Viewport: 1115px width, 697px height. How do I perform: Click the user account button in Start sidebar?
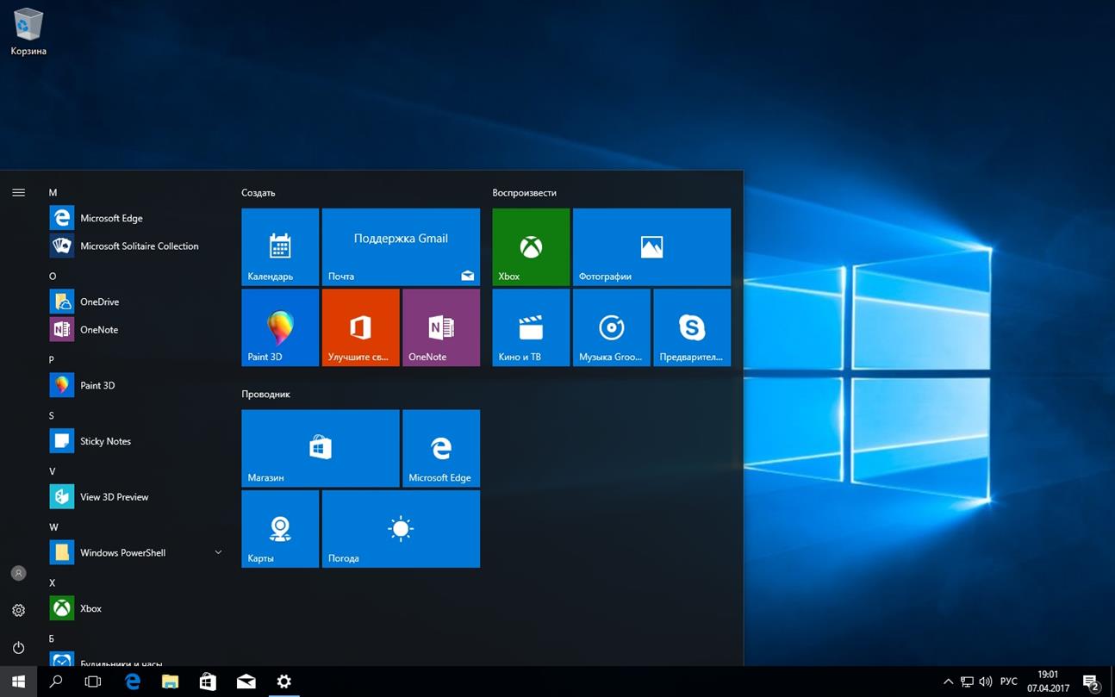pos(18,572)
